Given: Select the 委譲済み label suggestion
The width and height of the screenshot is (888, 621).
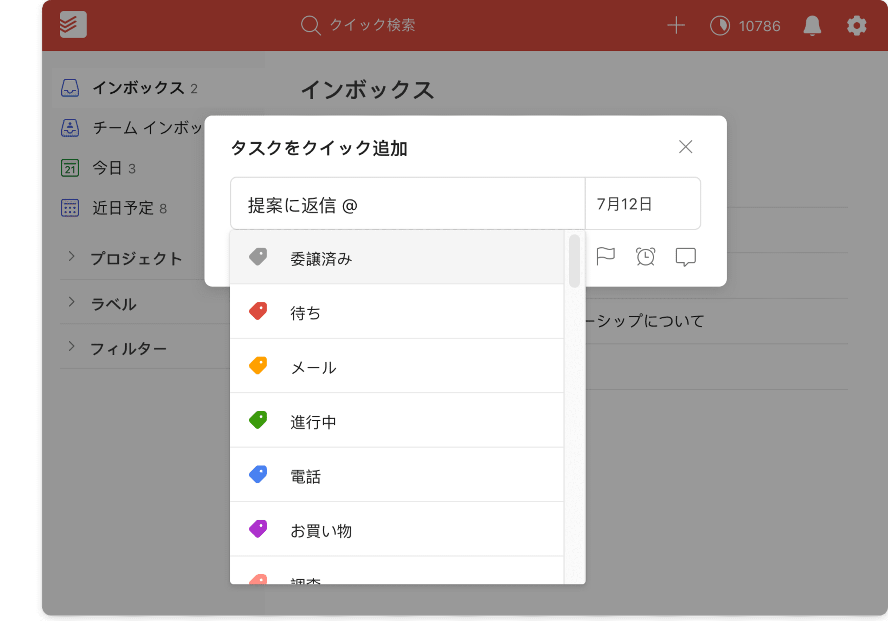Looking at the screenshot, I should click(397, 257).
